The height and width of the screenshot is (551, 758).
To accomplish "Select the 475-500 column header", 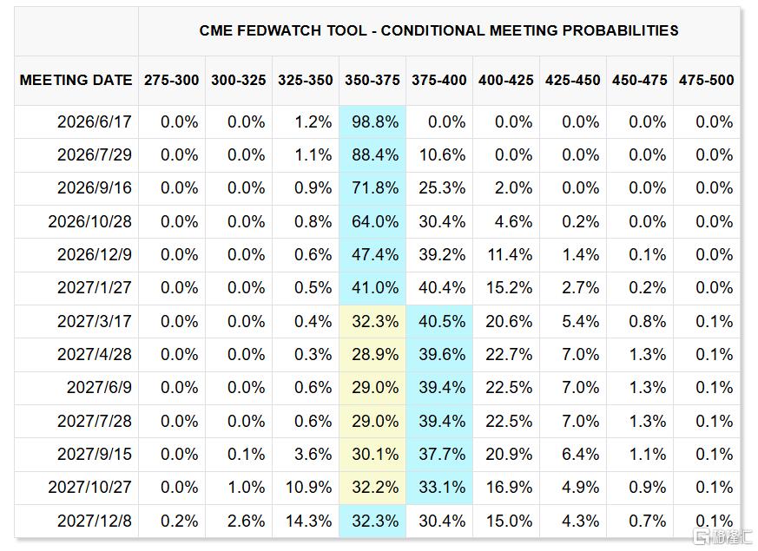I will [x=706, y=80].
